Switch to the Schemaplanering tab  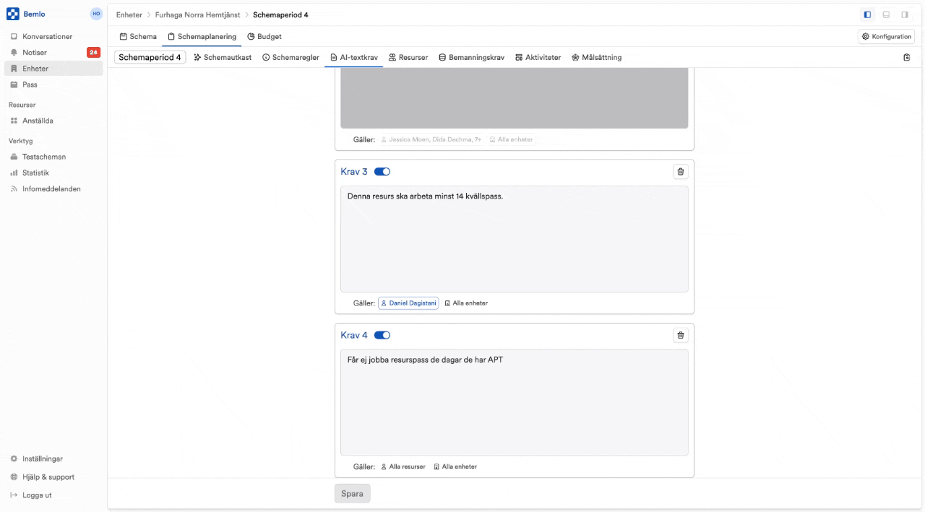pyautogui.click(x=202, y=36)
